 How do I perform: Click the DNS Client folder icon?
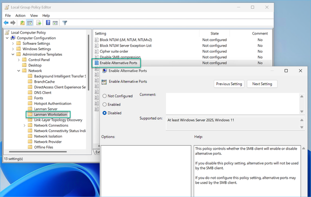[x=30, y=93]
